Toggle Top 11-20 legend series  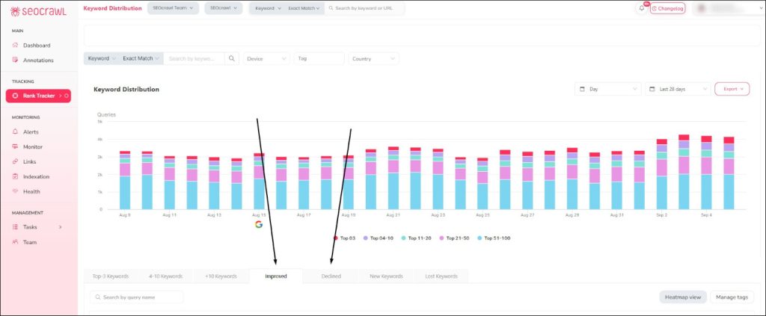(x=416, y=238)
